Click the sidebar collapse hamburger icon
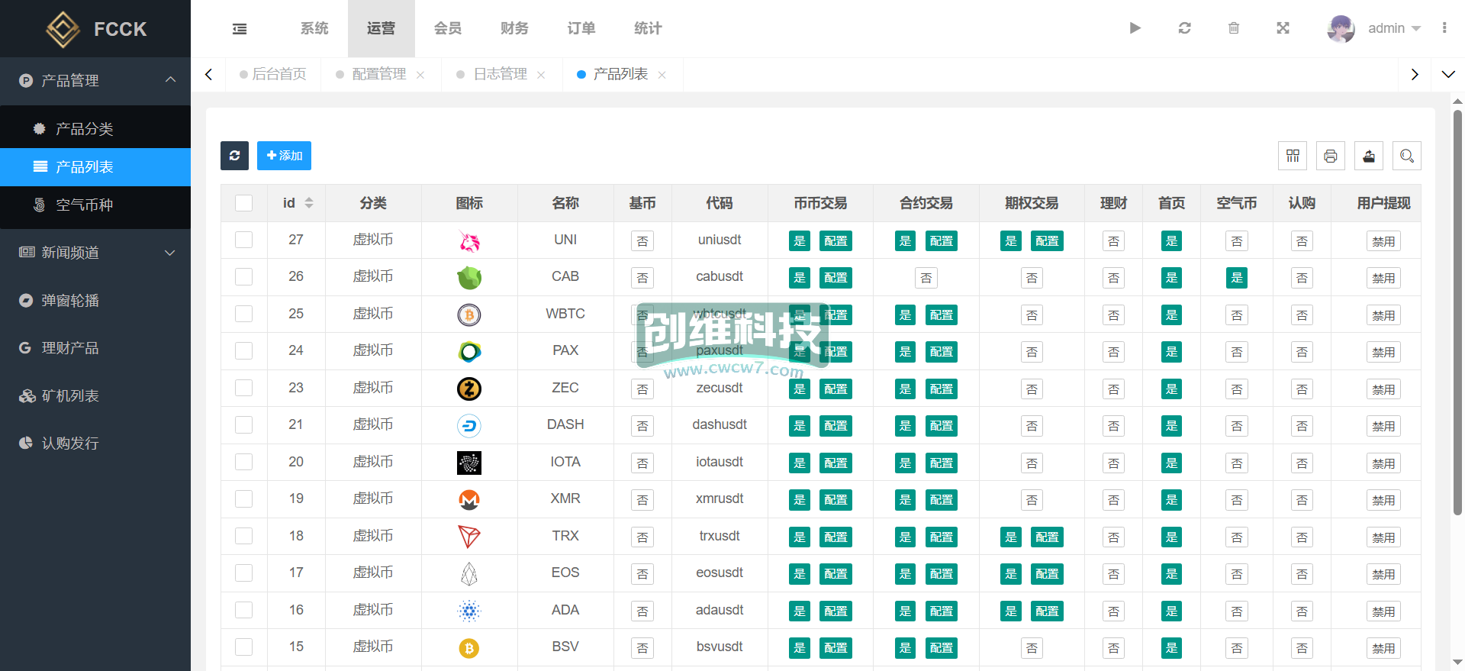 (240, 29)
